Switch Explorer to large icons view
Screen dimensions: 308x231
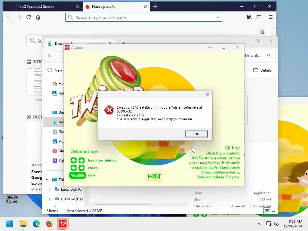[x=273, y=211]
